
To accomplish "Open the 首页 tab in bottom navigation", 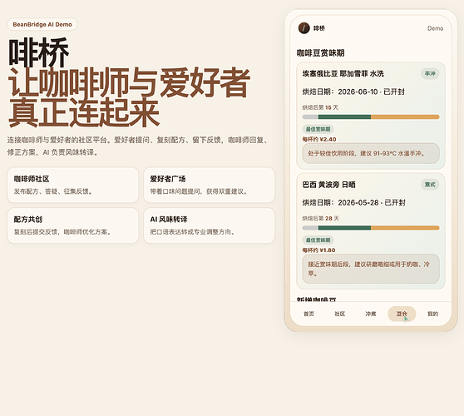I will [x=309, y=314].
